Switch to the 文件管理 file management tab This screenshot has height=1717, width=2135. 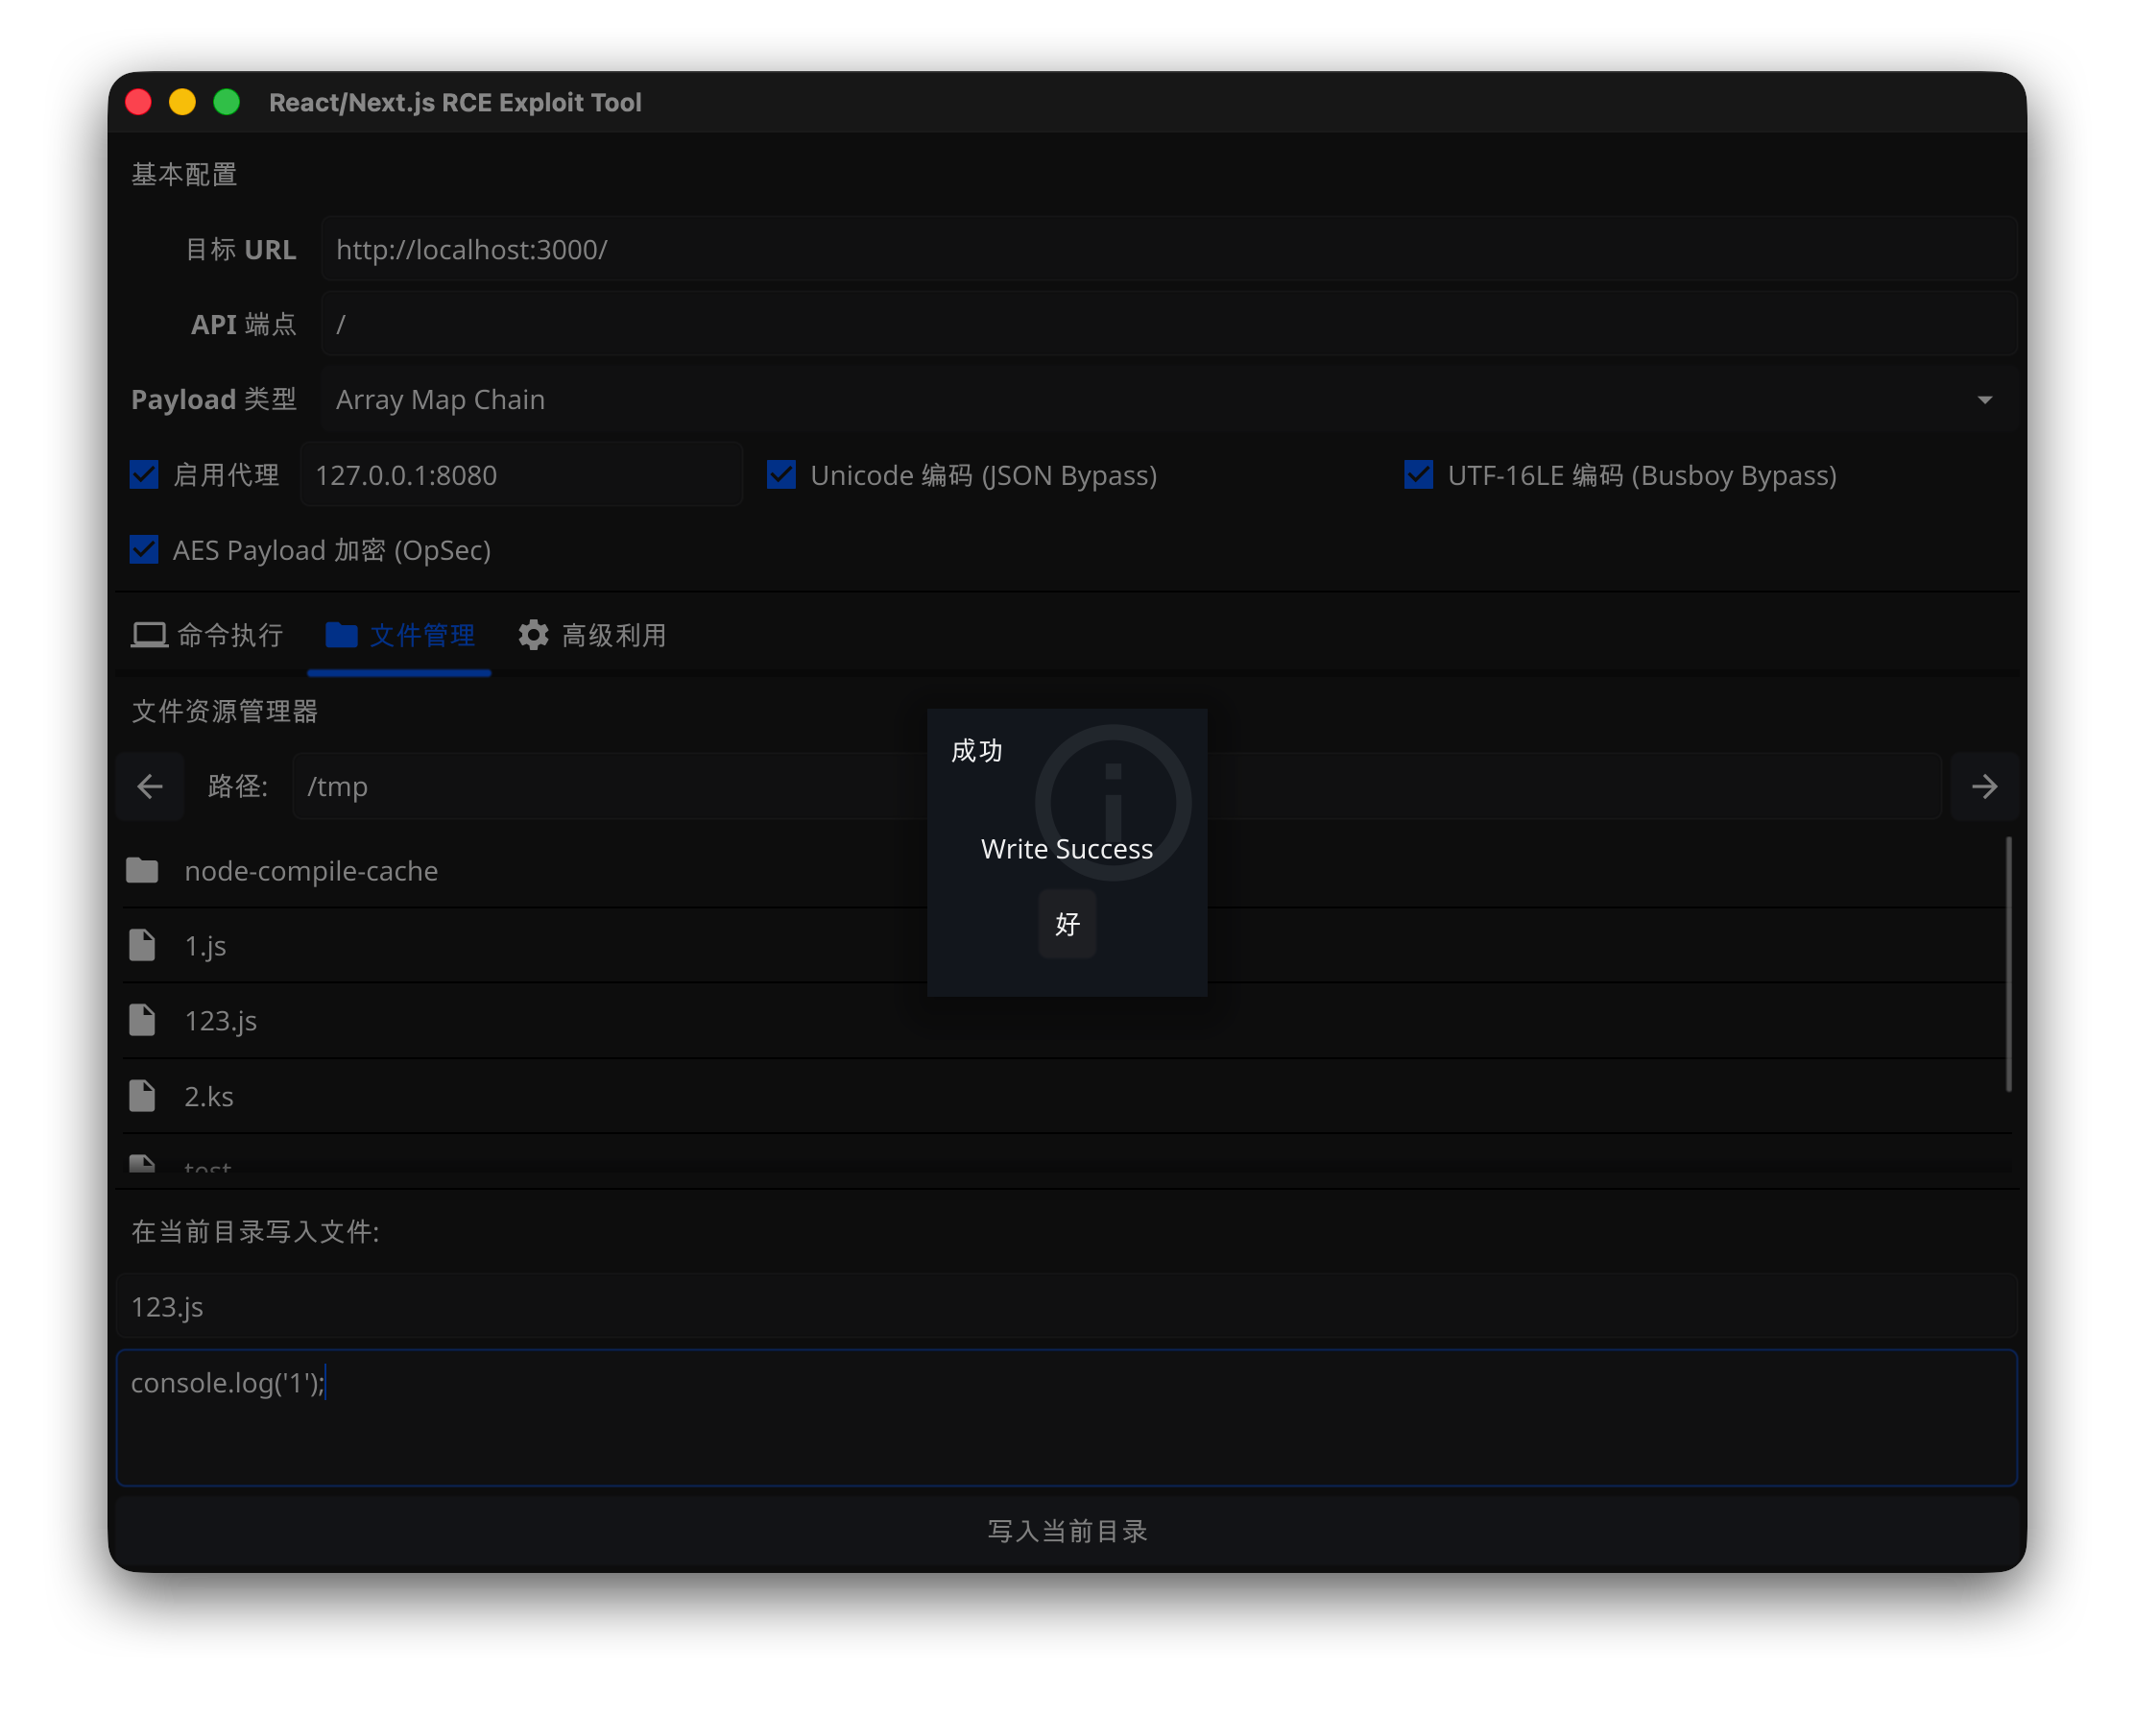(400, 635)
